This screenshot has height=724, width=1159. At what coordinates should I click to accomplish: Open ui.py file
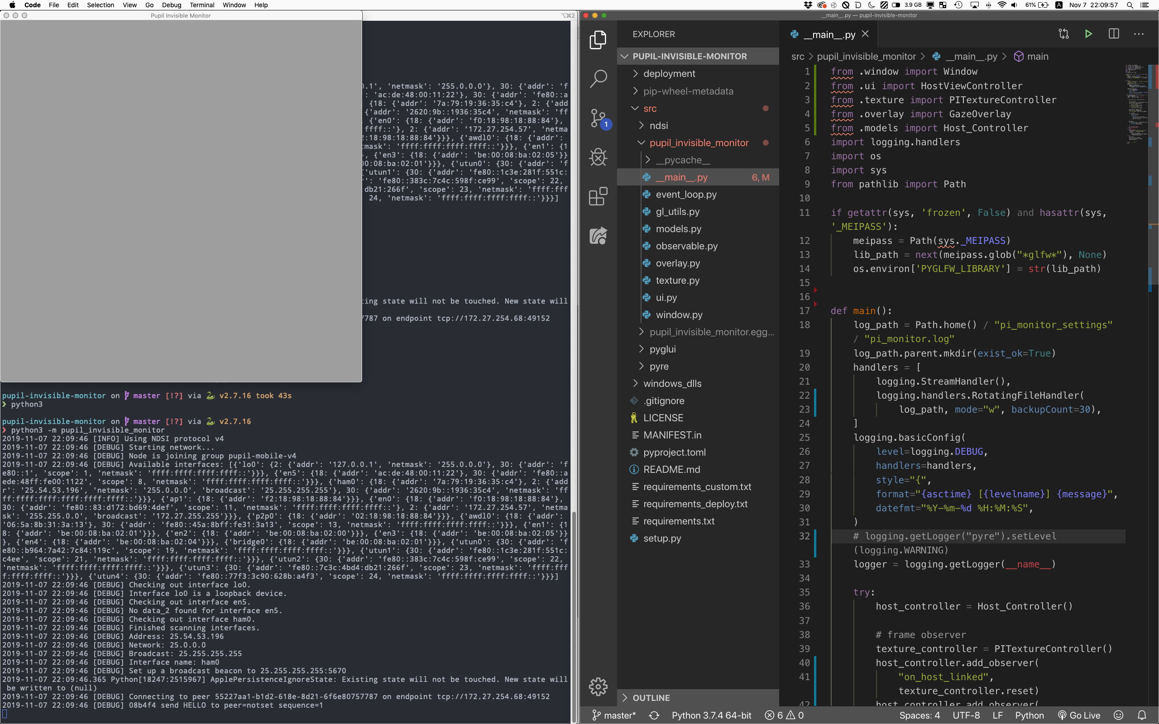(x=698, y=298)
